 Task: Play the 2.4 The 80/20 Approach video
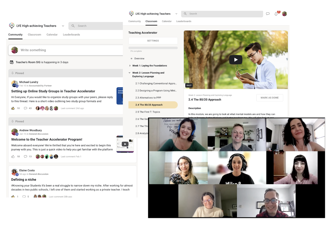pos(235,59)
